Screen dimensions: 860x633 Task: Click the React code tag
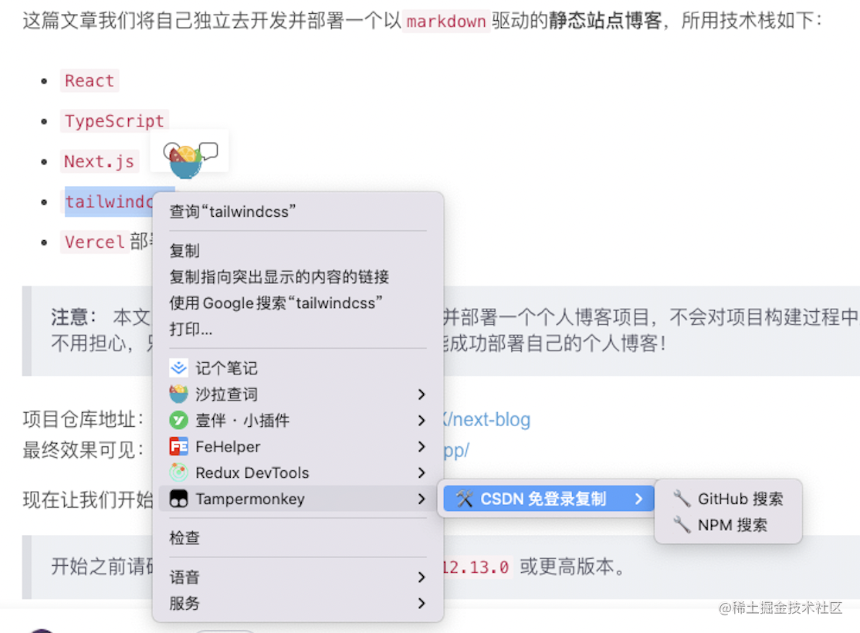coord(90,80)
